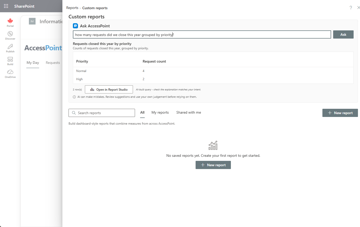Click New report under the empty-state message
This screenshot has width=360, height=227.
click(213, 165)
